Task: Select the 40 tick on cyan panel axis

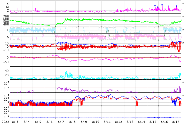Action: [7, 71]
